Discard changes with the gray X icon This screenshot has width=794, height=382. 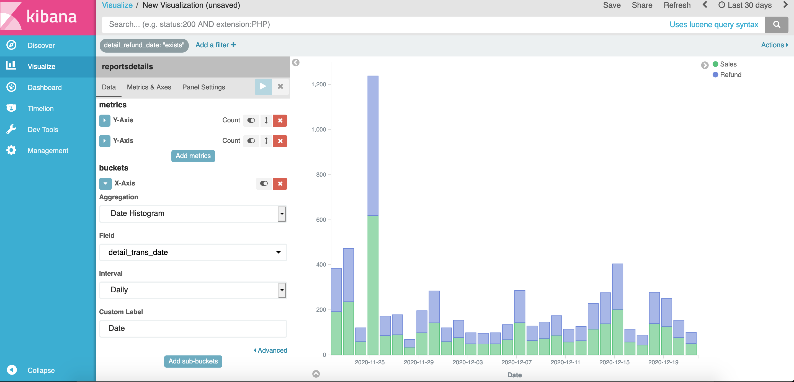tap(280, 87)
